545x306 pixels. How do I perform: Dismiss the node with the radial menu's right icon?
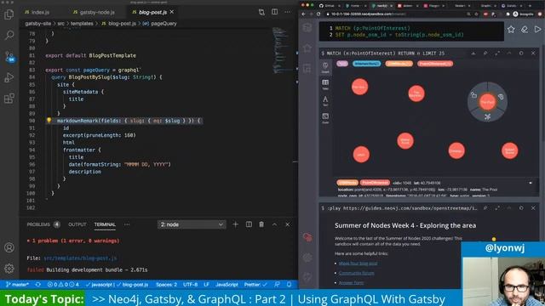[501, 97]
